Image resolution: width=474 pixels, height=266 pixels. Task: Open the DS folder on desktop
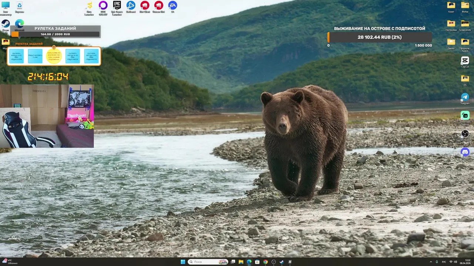(x=465, y=80)
